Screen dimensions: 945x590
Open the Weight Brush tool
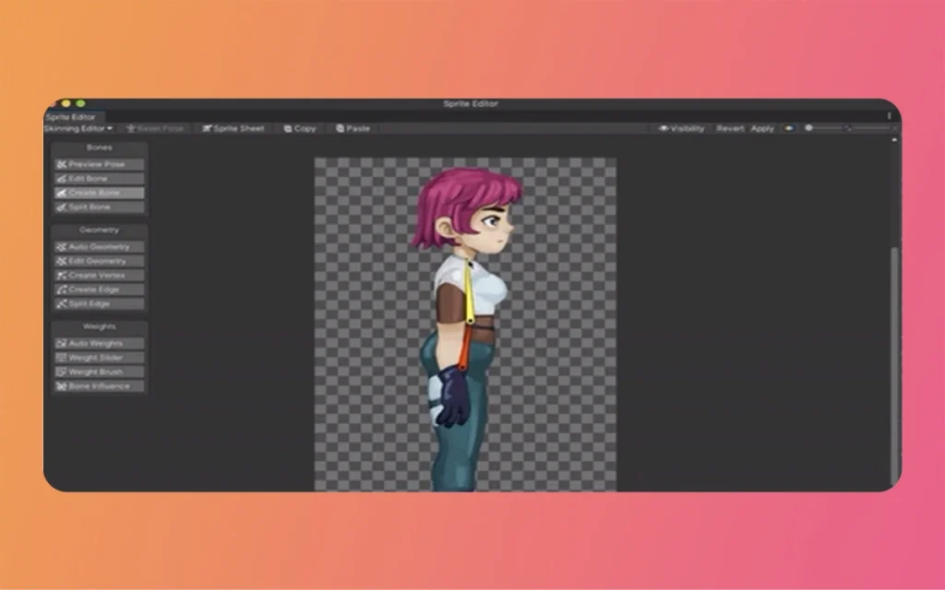point(98,372)
